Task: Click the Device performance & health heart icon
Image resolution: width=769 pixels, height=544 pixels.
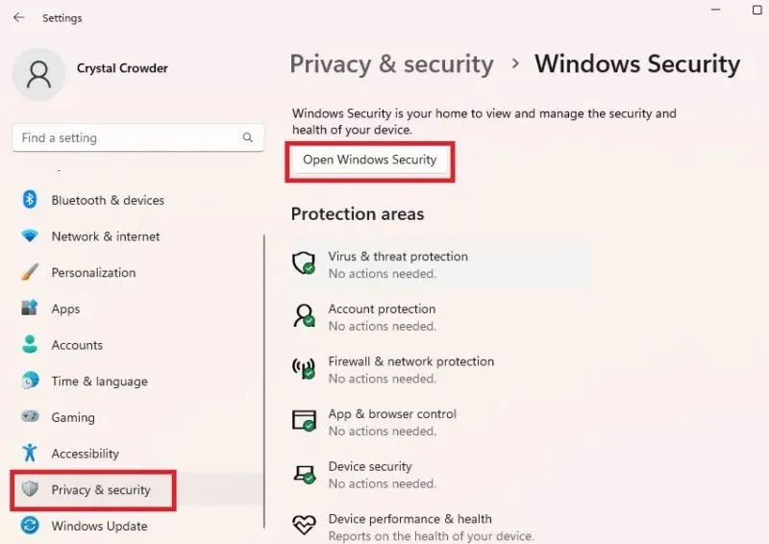Action: [304, 526]
